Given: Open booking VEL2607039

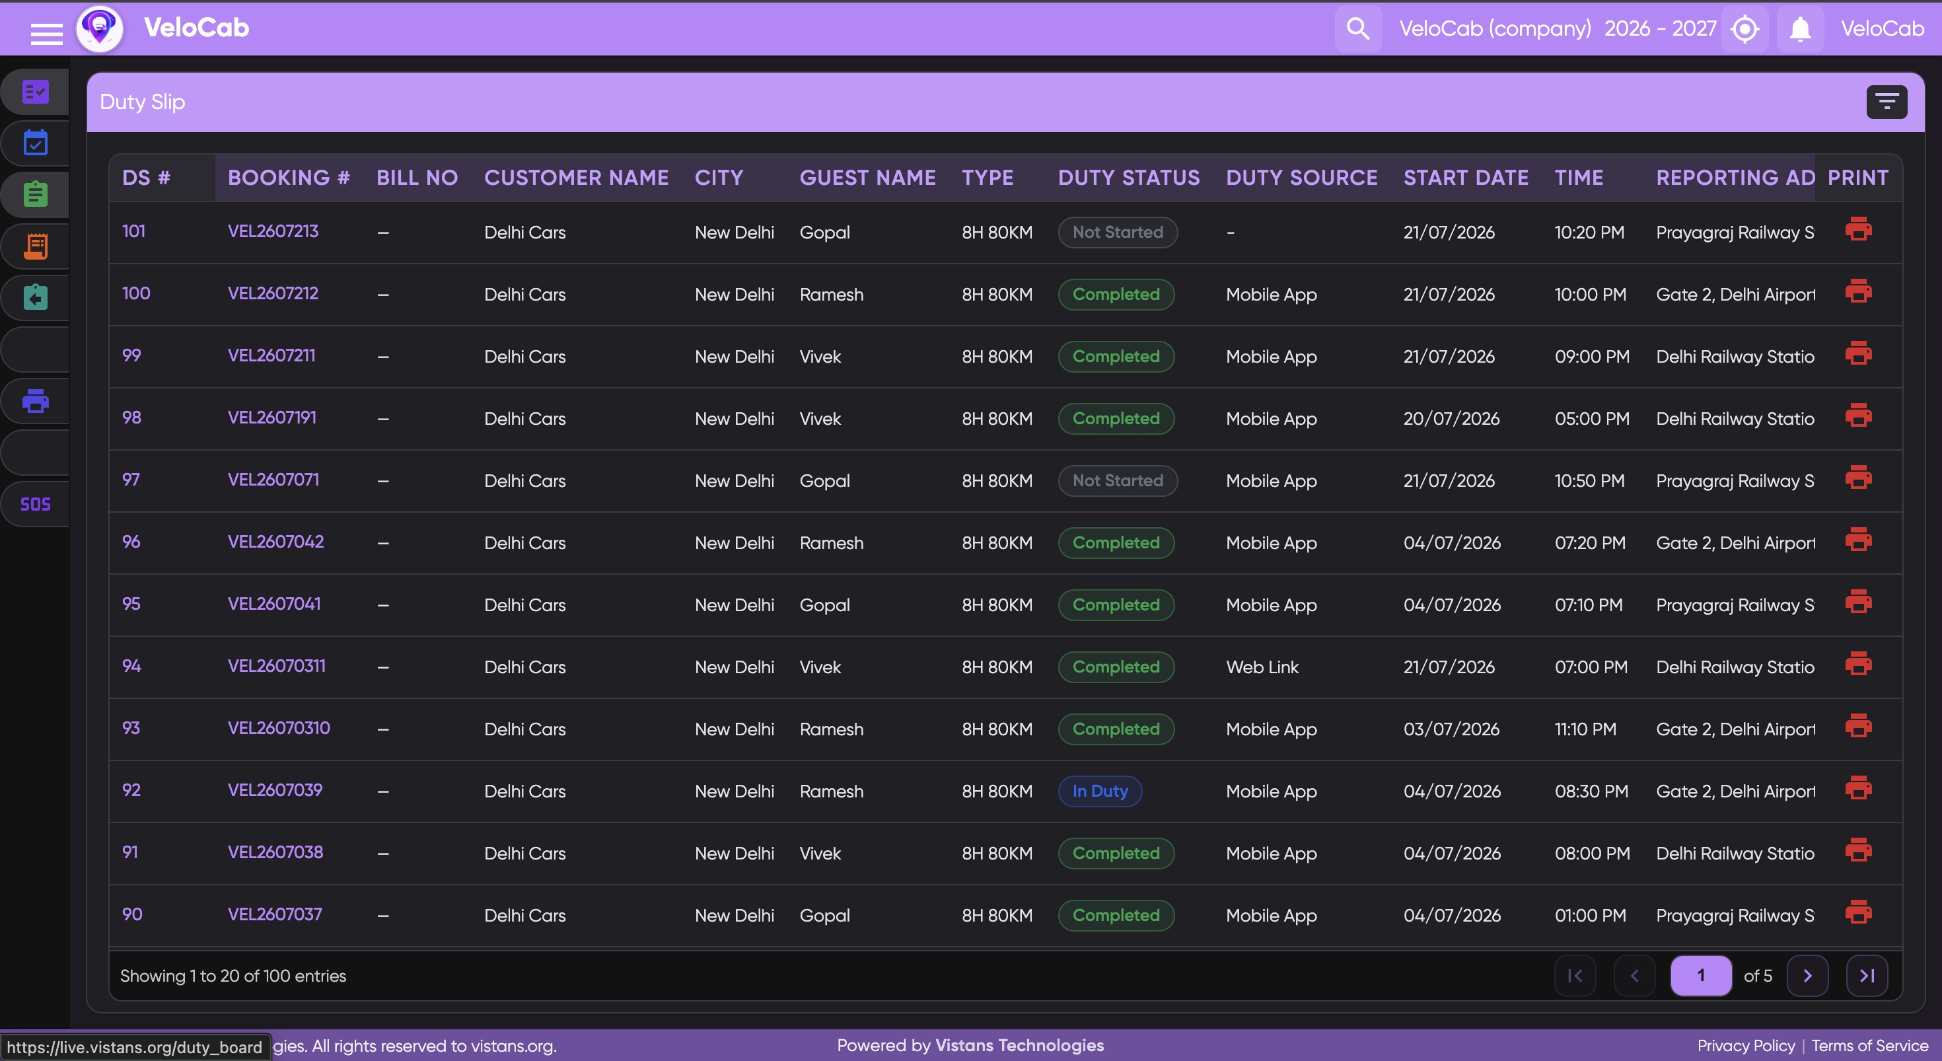Looking at the screenshot, I should (275, 790).
